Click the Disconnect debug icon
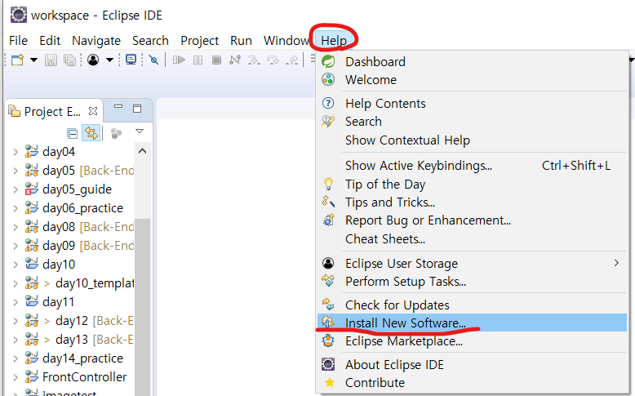This screenshot has height=396, width=635. point(235,60)
